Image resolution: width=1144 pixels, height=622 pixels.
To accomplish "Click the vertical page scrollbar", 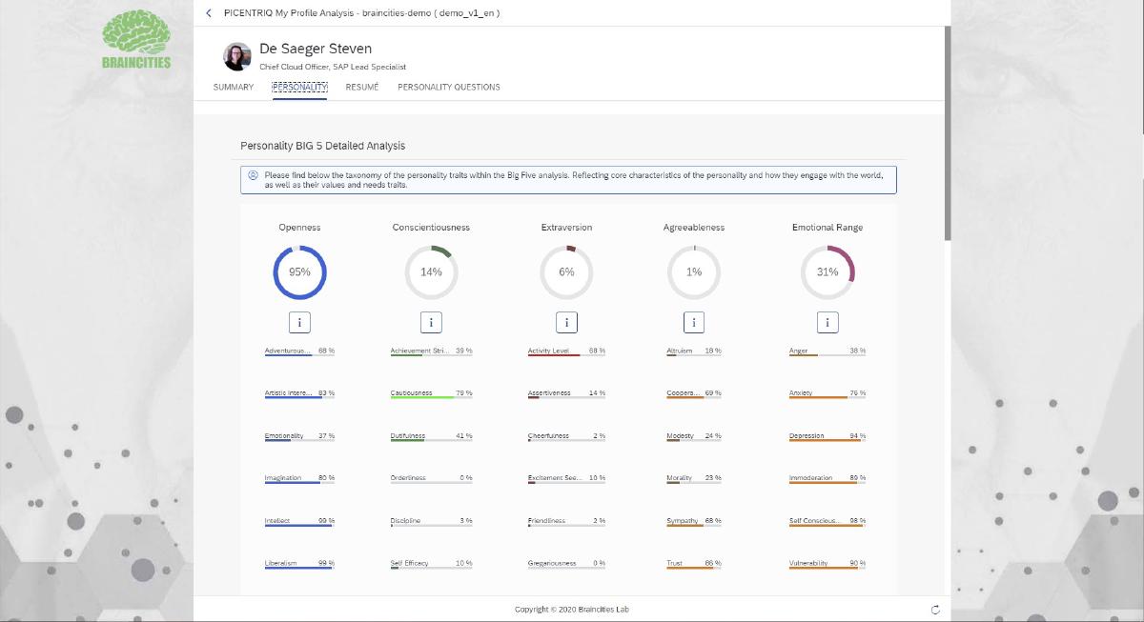I will coord(947,133).
